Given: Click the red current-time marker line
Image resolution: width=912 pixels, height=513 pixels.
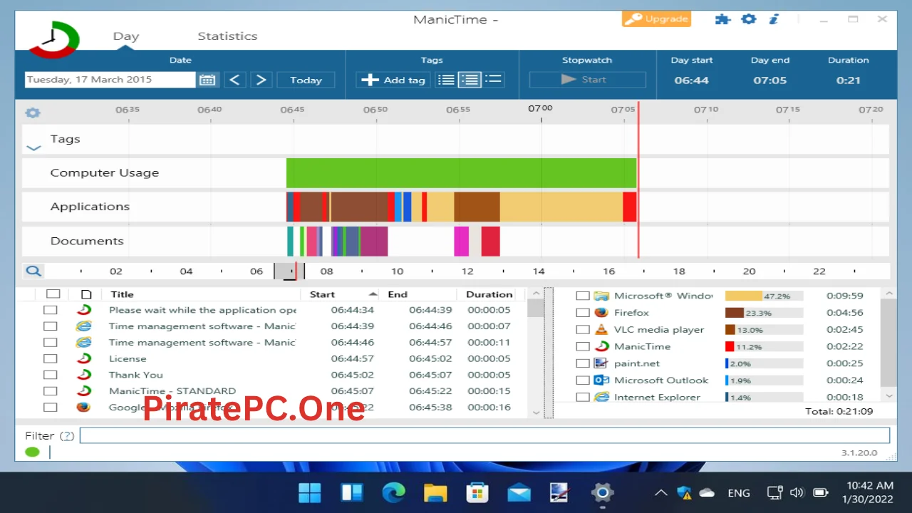Looking at the screenshot, I should (638, 180).
